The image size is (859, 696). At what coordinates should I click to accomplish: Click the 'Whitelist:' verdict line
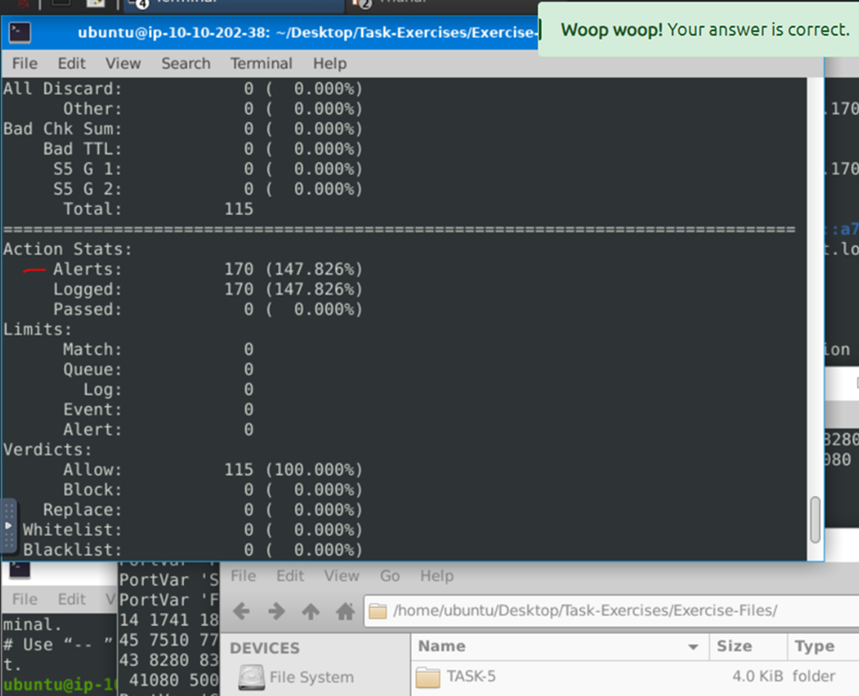193,530
